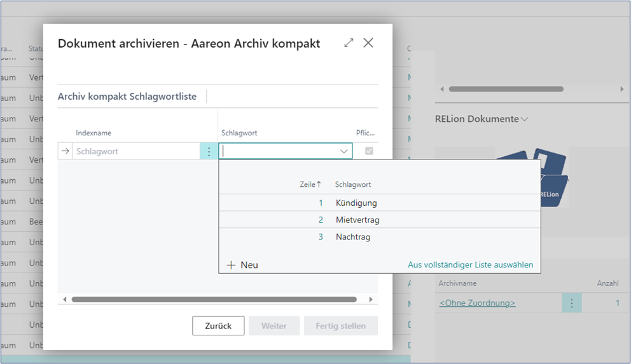Image resolution: width=631 pixels, height=364 pixels.
Task: Click the plus icon for Neu
Action: pos(232,265)
